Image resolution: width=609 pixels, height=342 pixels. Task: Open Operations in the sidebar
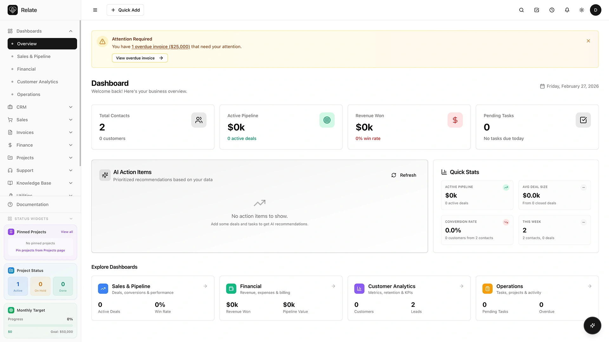pyautogui.click(x=42, y=94)
